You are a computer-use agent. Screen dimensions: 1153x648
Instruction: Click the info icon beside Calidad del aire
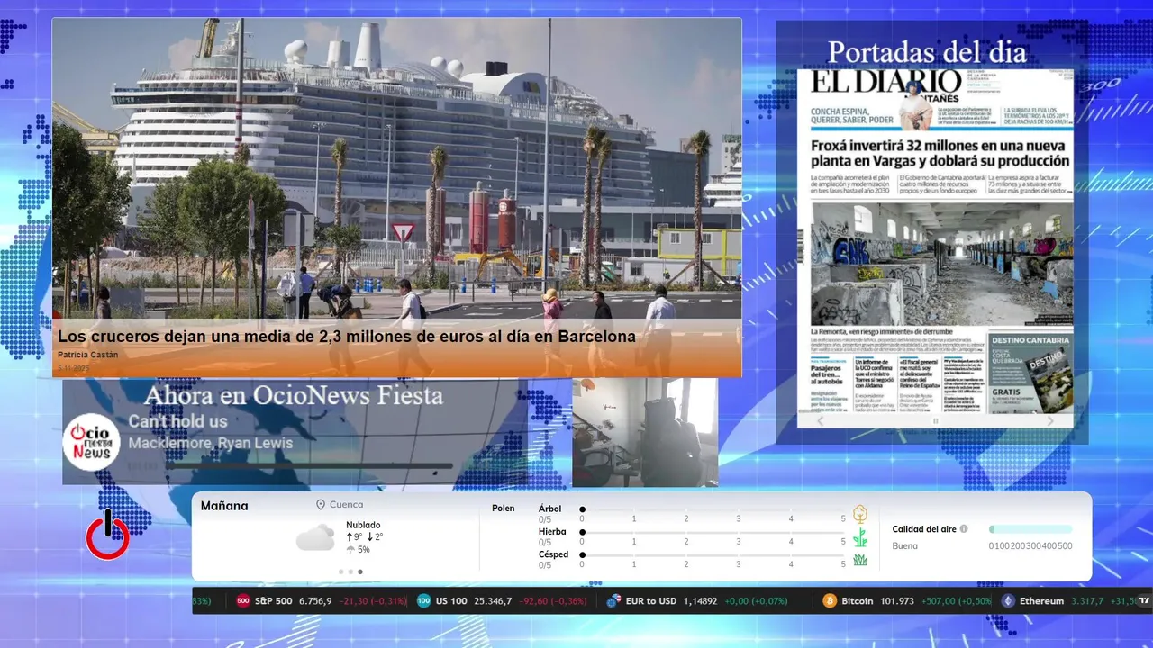click(964, 529)
